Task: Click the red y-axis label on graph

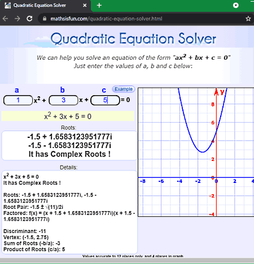Action: click(x=222, y=92)
